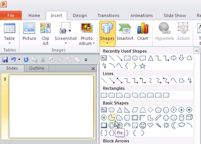The width and height of the screenshot is (201, 144).
Task: Undo the last action
Action: coord(14,60)
